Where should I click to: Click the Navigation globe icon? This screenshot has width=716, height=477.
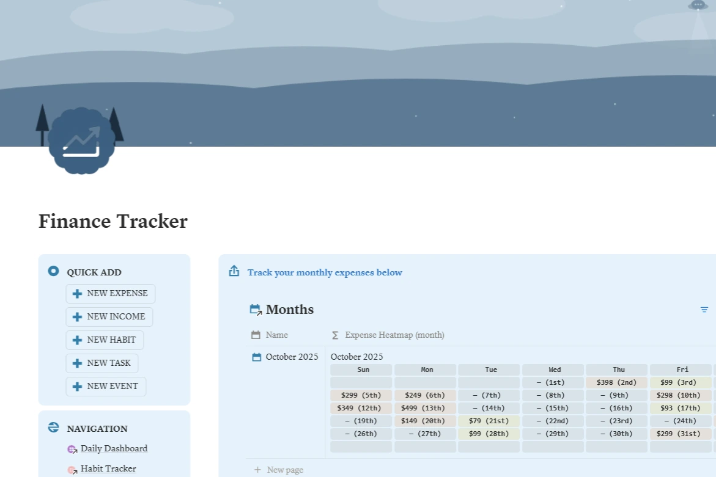(x=53, y=428)
